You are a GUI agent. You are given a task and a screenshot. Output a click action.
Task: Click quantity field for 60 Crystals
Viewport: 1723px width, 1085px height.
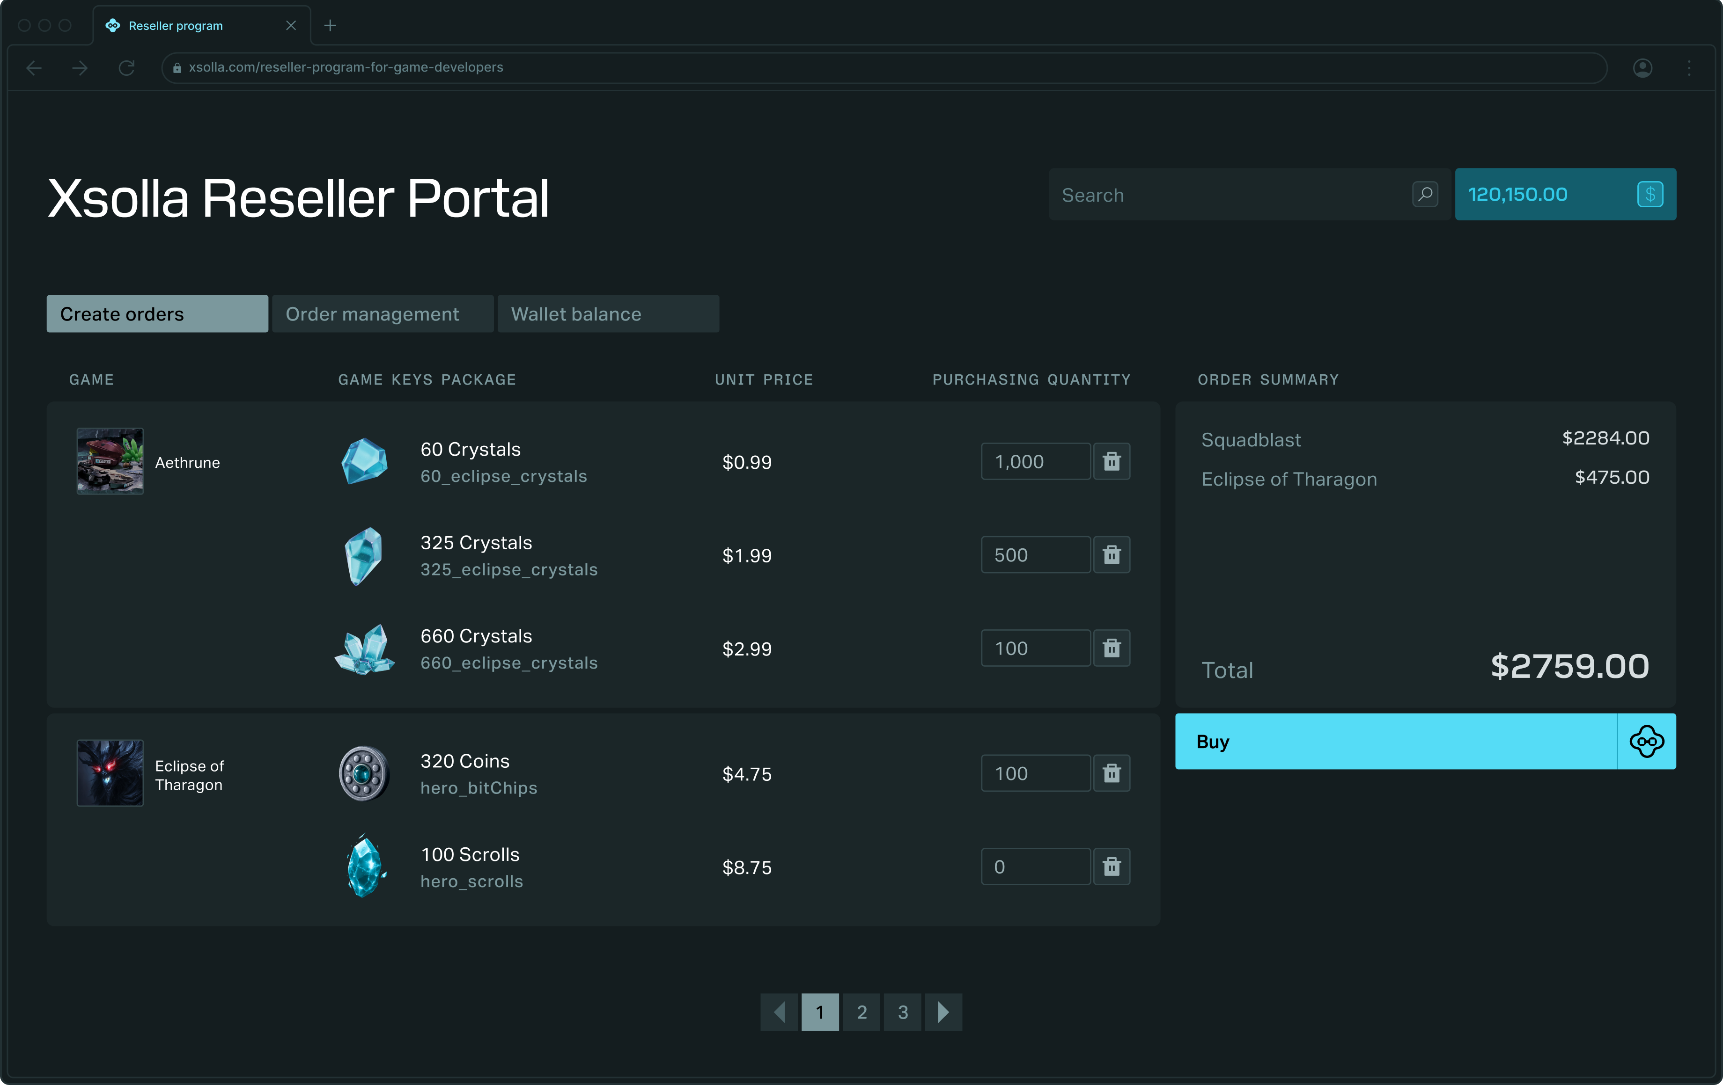tap(1035, 461)
